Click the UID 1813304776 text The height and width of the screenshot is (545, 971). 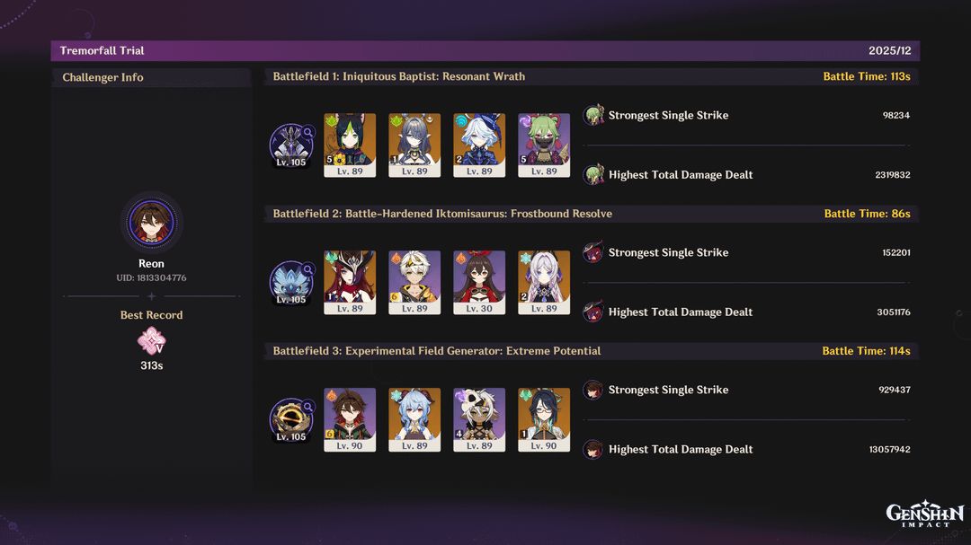[x=151, y=277]
